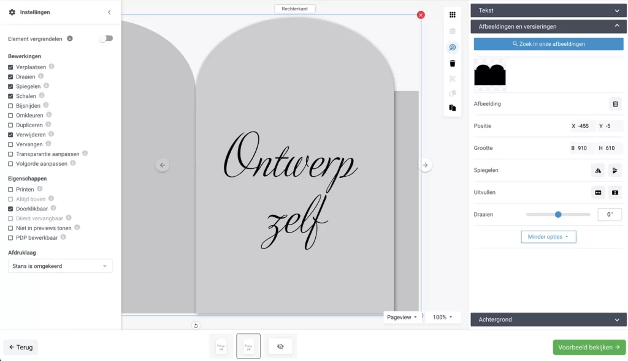Mirror the image vertically under Spiegelen
Image resolution: width=628 pixels, height=361 pixels.
[x=615, y=170]
